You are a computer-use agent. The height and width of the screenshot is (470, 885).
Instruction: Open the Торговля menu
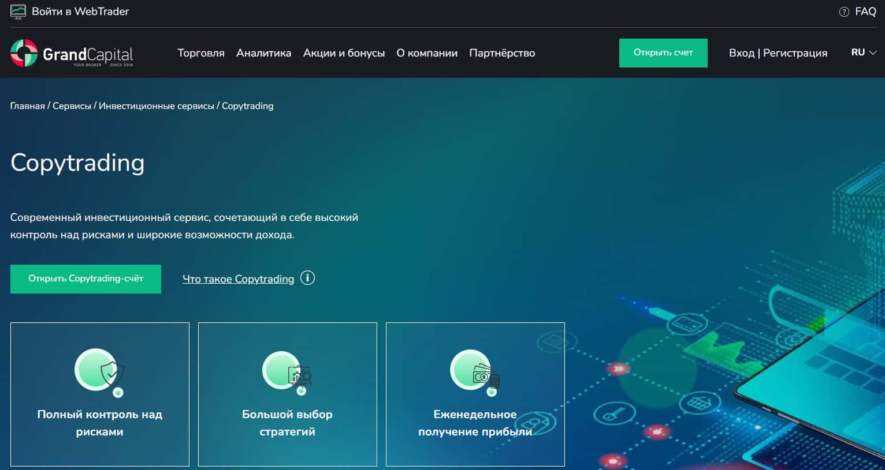point(201,53)
